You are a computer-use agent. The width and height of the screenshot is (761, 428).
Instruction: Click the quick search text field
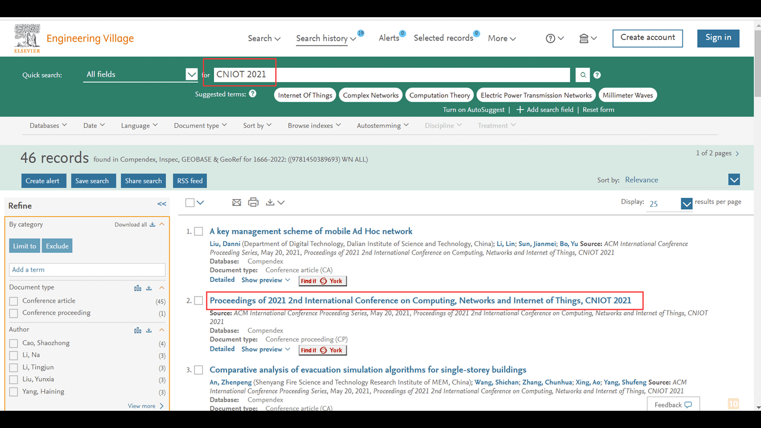pos(392,75)
